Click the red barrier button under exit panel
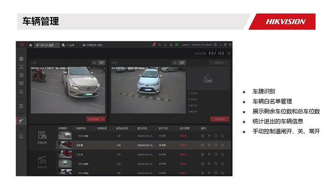 [220, 119]
